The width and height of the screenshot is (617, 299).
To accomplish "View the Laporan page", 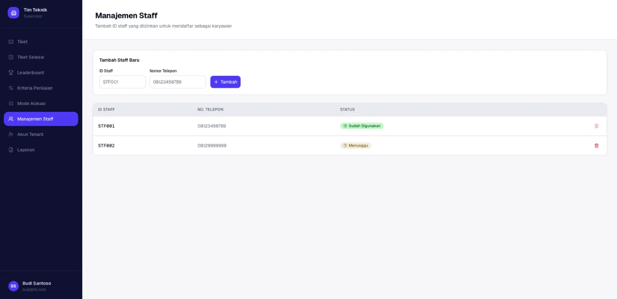I will [x=41, y=149].
